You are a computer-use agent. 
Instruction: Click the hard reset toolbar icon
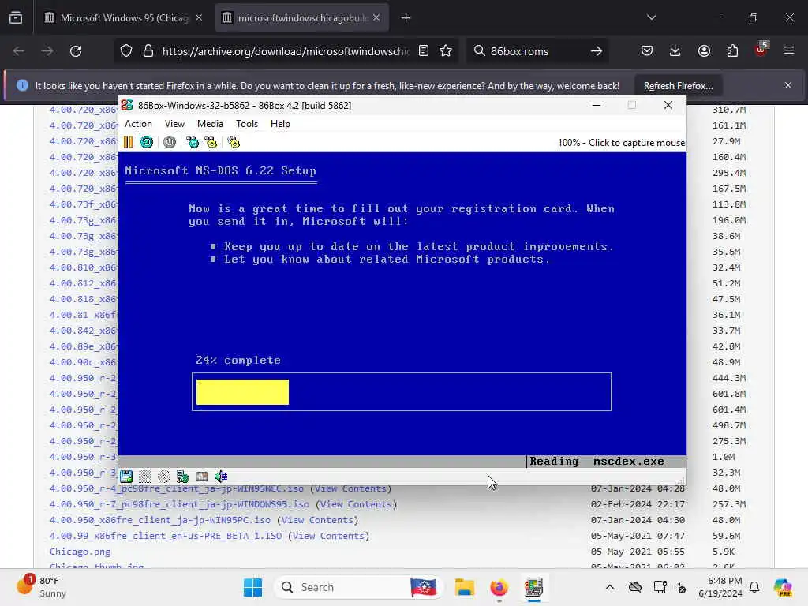pyautogui.click(x=147, y=142)
